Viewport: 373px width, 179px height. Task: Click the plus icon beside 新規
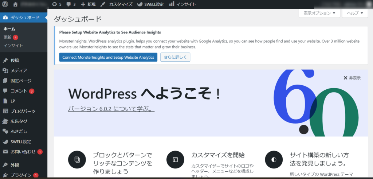pyautogui.click(x=83, y=4)
